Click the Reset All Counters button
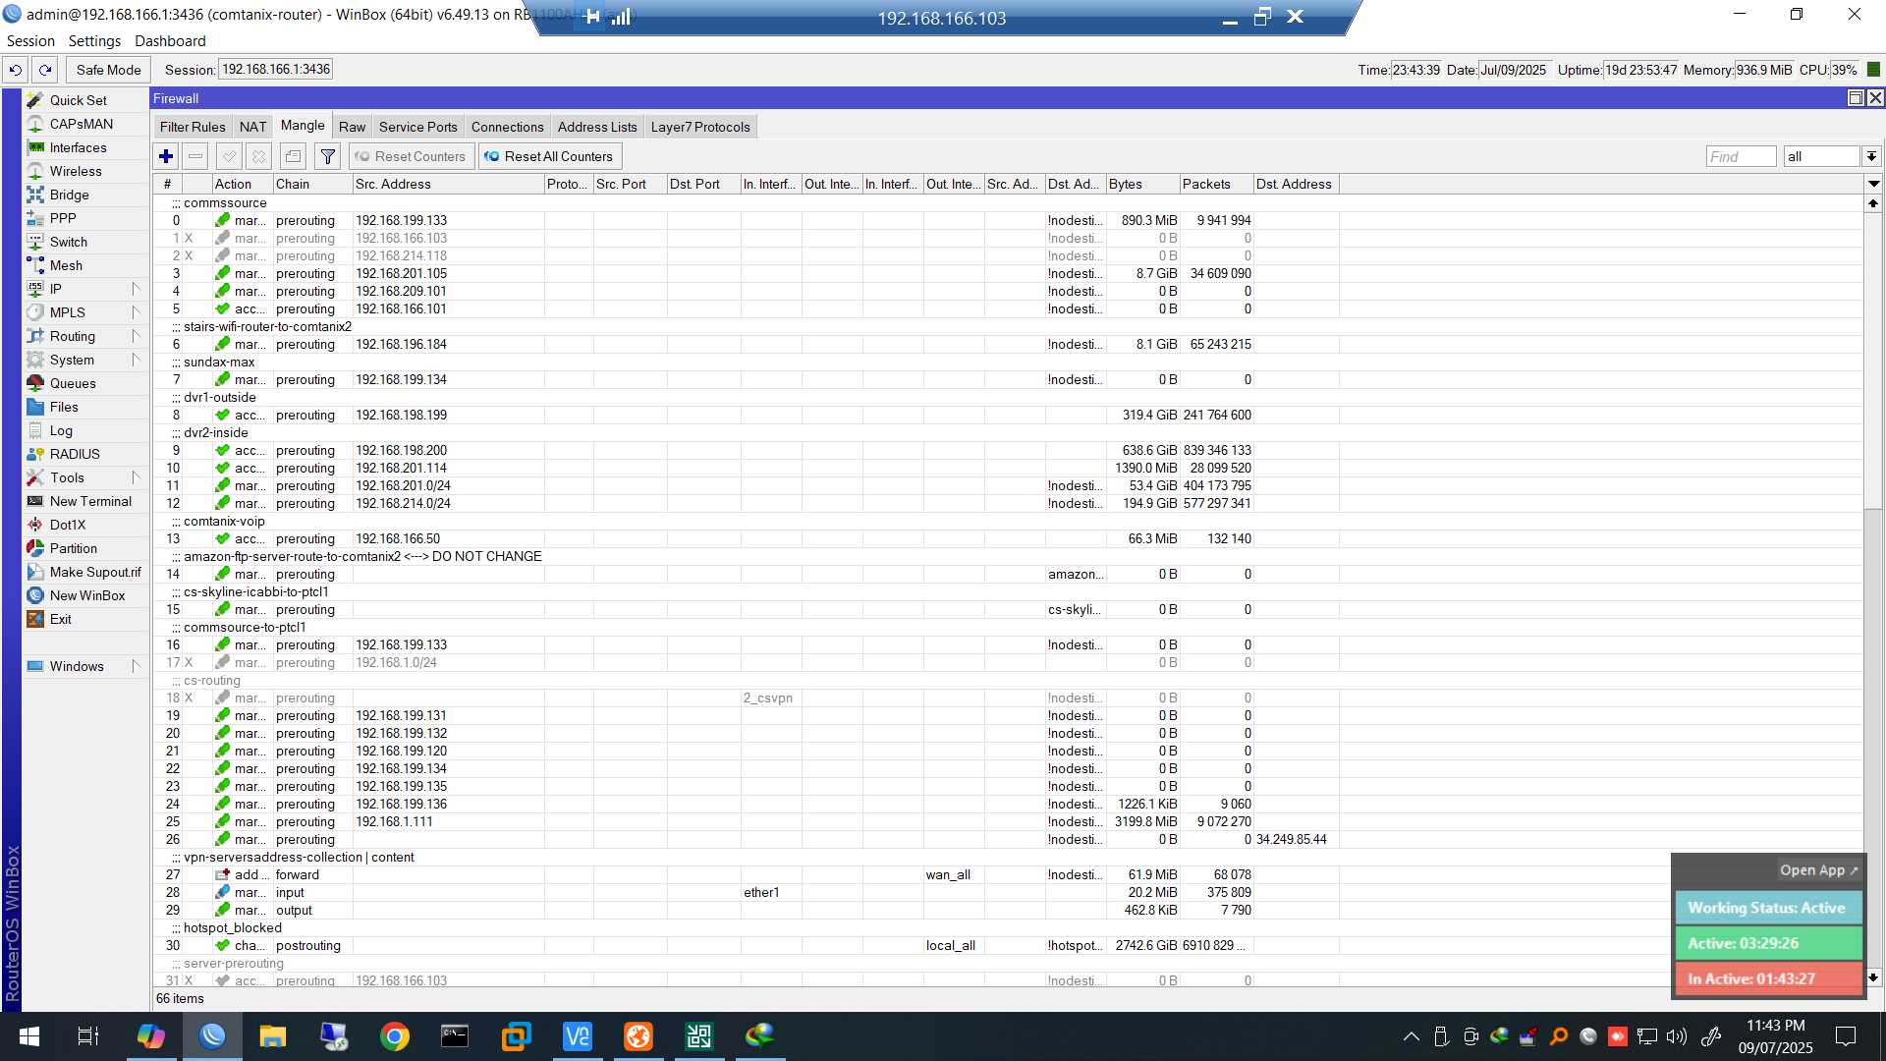 point(549,156)
